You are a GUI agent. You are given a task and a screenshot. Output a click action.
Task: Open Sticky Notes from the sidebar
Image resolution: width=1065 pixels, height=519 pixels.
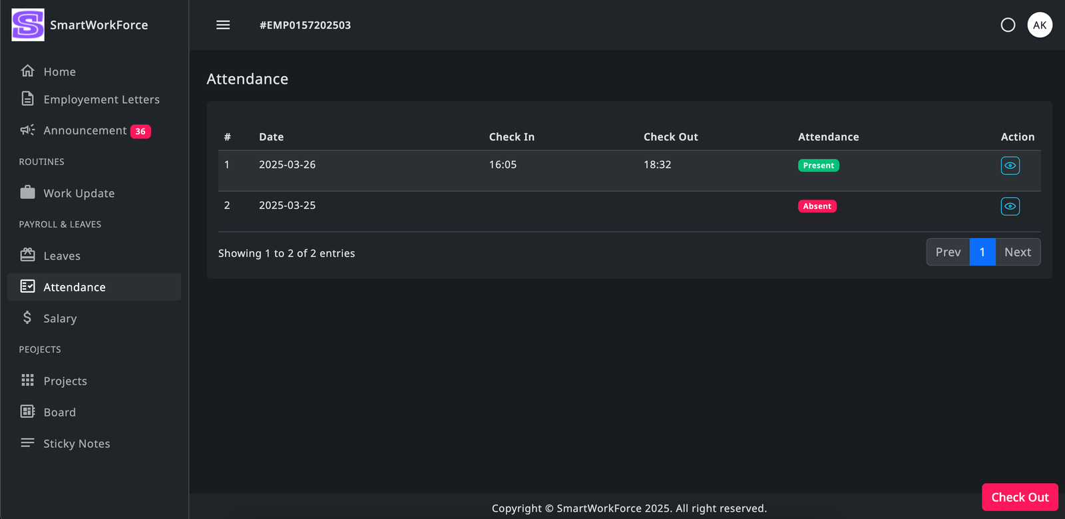pyautogui.click(x=77, y=444)
